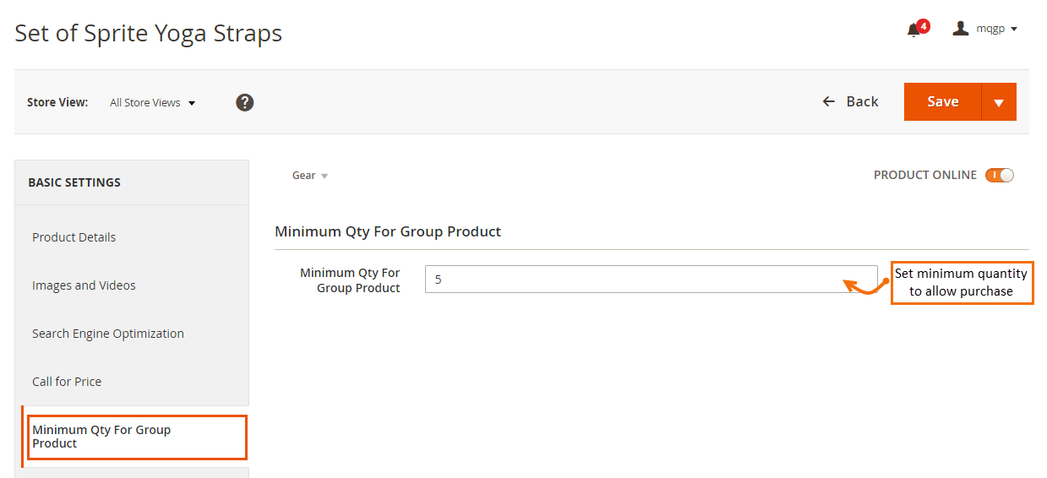1047x478 pixels.
Task: Open the notifications bell
Action: [913, 30]
